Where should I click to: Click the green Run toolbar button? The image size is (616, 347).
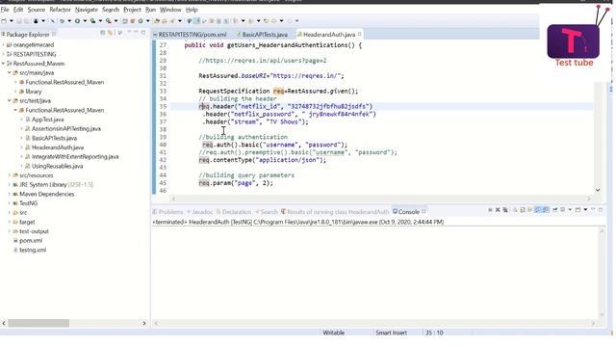pyautogui.click(x=77, y=21)
